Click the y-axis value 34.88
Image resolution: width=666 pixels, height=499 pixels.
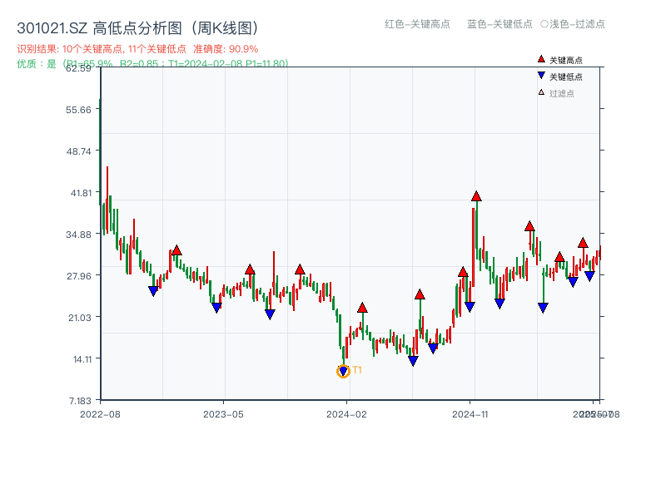point(78,235)
